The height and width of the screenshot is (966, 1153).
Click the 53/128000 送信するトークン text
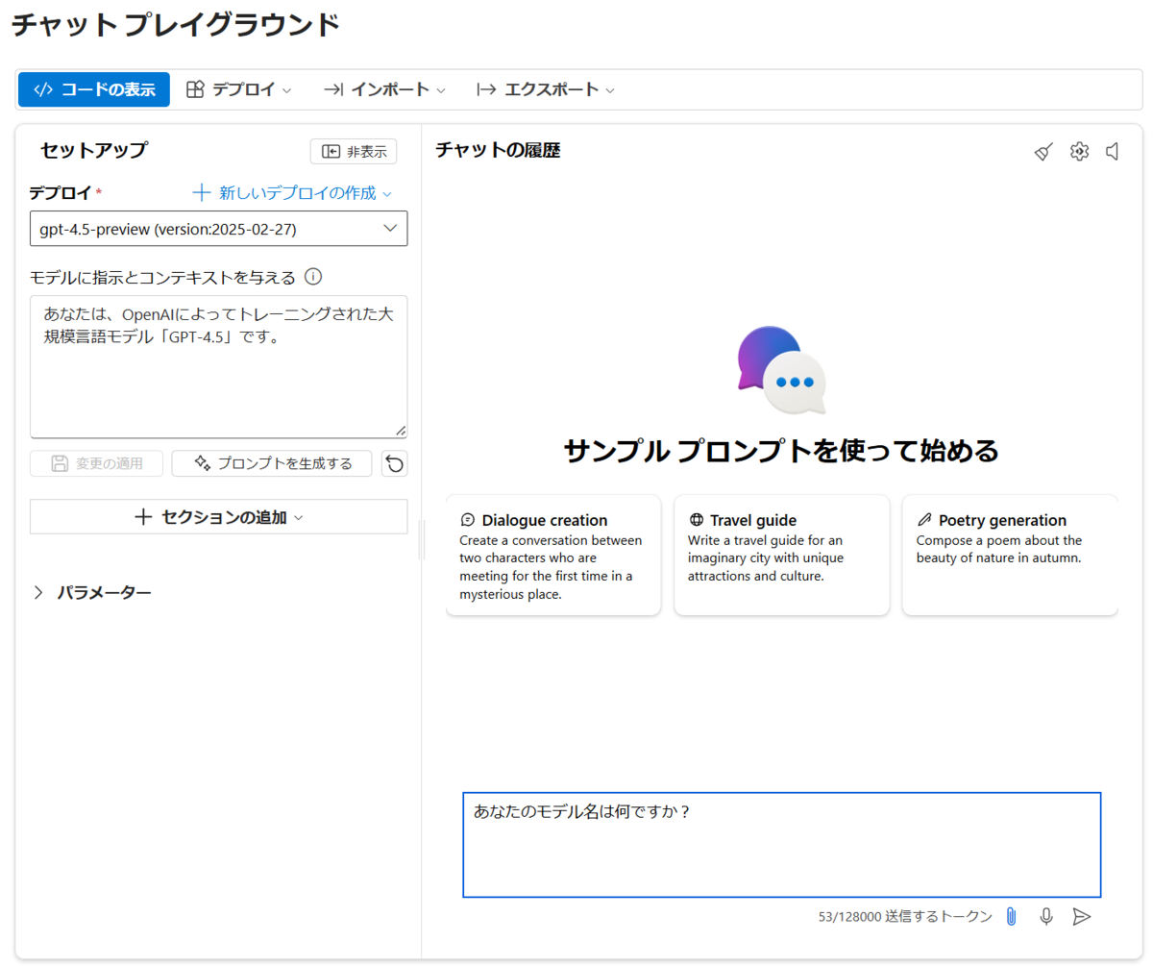pyautogui.click(x=905, y=917)
